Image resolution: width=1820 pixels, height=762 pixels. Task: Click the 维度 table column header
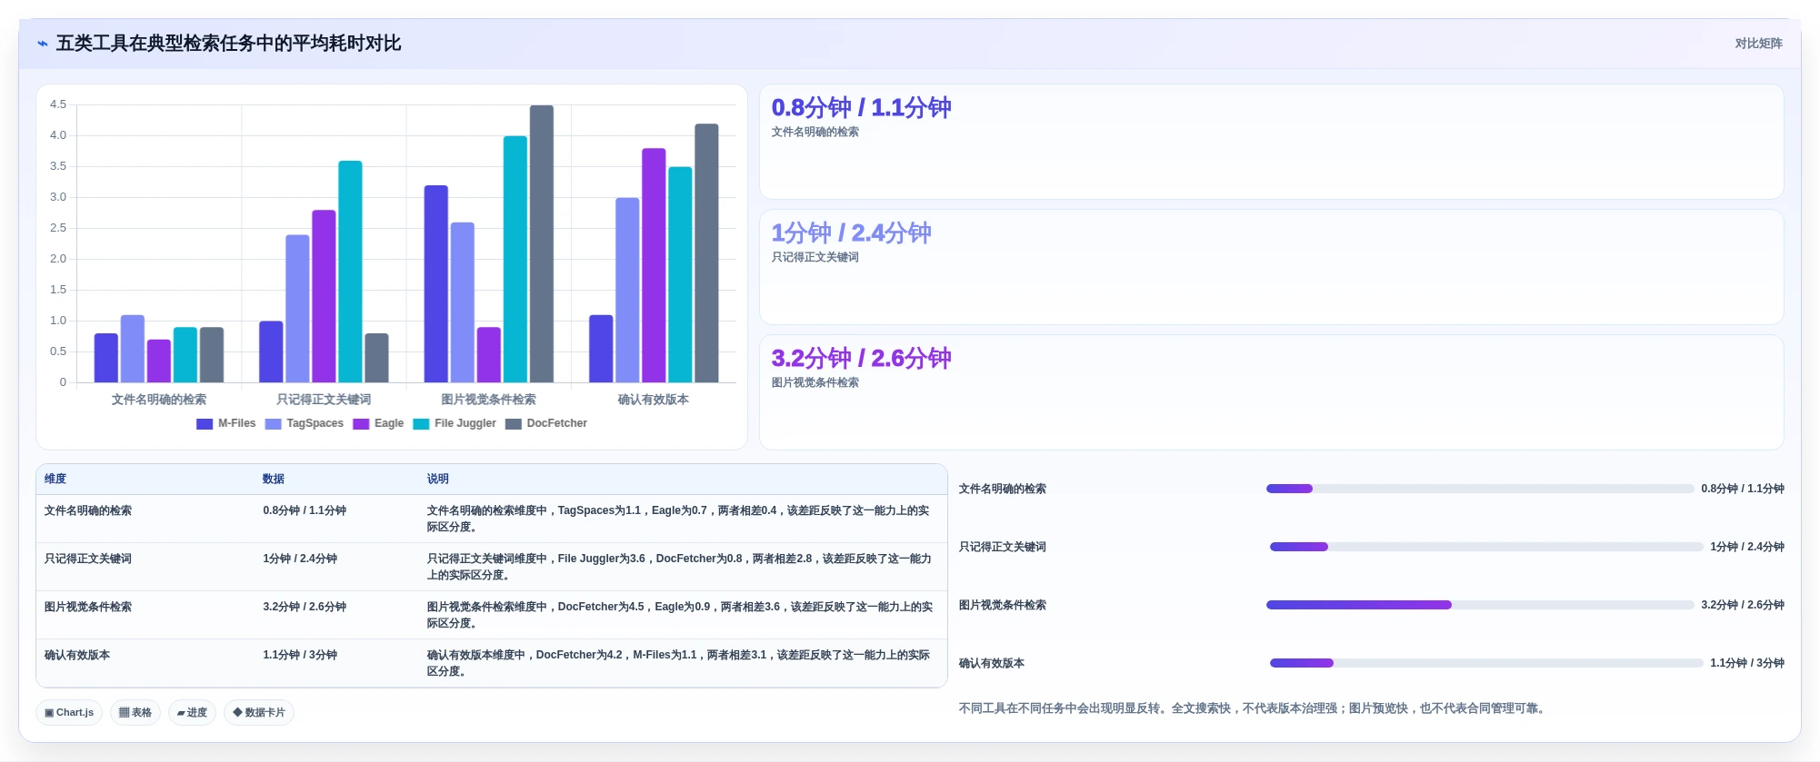click(55, 479)
